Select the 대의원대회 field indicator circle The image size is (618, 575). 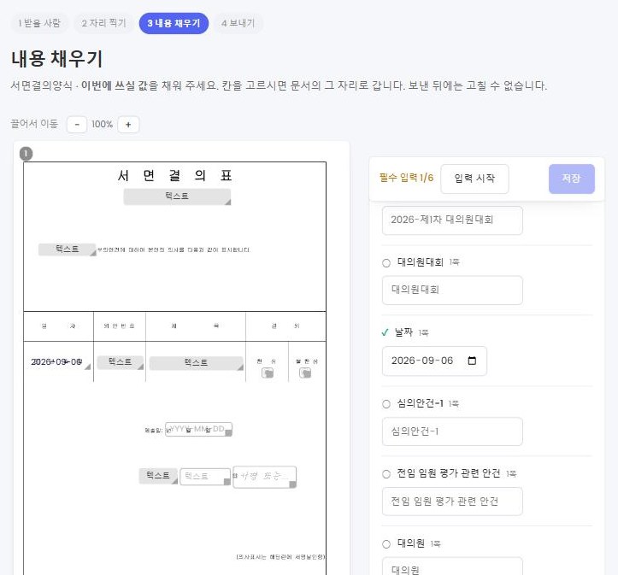[386, 262]
